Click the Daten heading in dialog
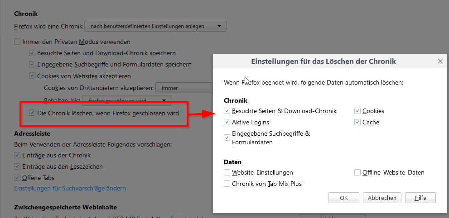Image resolution: width=449 pixels, height=218 pixels. (x=232, y=162)
